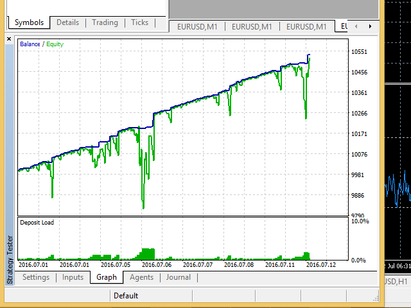Click the Default profile in status bar
The height and width of the screenshot is (308, 411).
click(126, 296)
